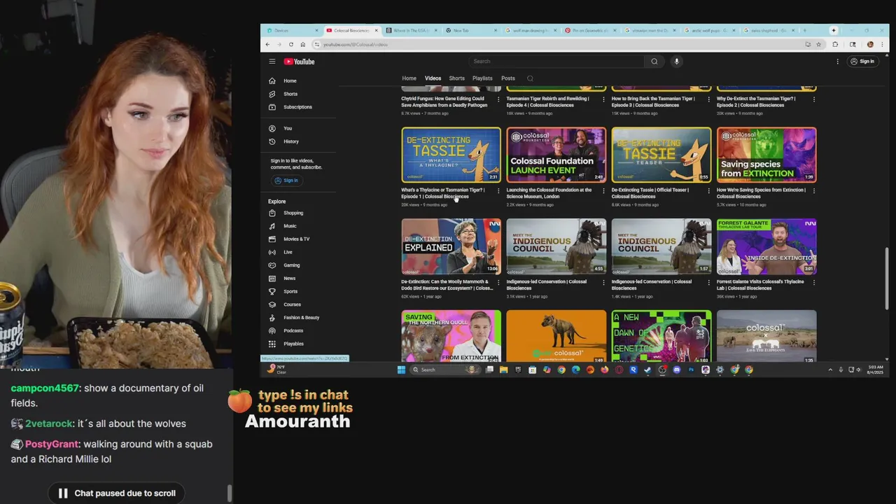
Task: Open the browser extensions puzzle icon
Action: pyautogui.click(x=835, y=44)
